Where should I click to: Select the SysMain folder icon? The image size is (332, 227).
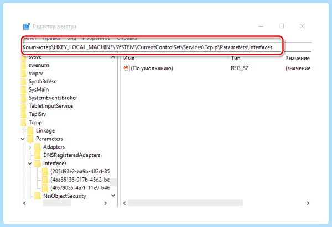click(24, 89)
